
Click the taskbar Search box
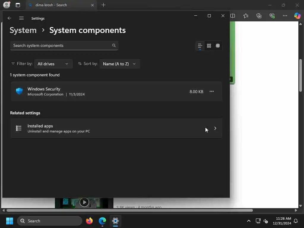[50, 221]
